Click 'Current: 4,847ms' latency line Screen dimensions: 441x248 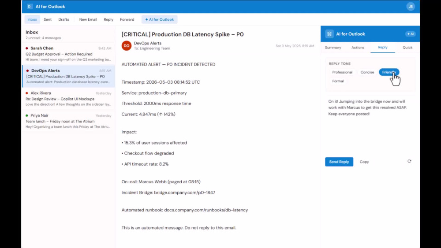point(148,114)
